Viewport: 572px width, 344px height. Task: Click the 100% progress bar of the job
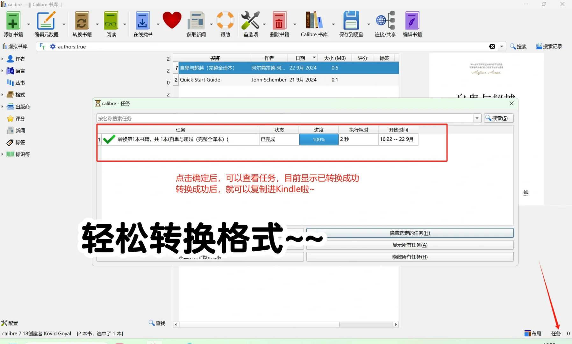(319, 140)
